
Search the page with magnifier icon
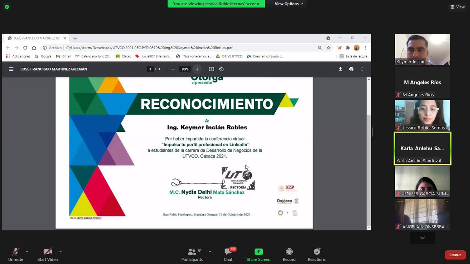(320, 48)
